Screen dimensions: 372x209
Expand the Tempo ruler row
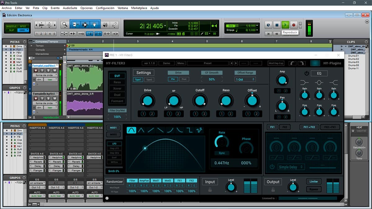(x=31, y=46)
